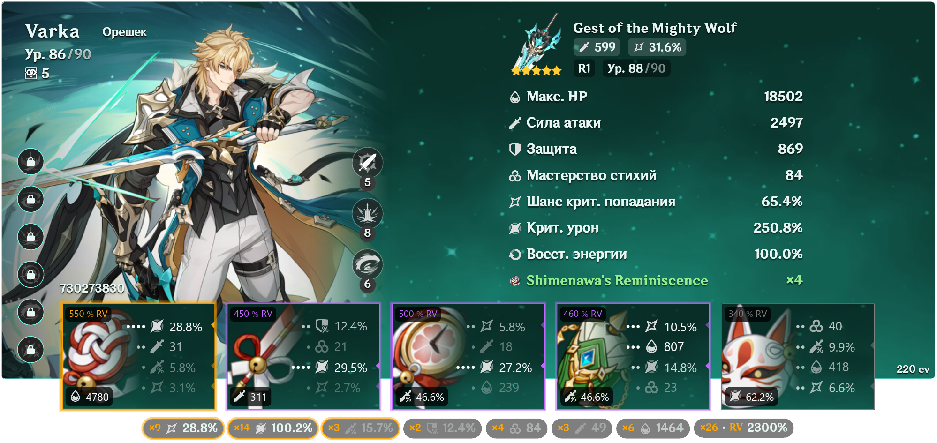Open the fox mask circlet artifact

pos(798,357)
